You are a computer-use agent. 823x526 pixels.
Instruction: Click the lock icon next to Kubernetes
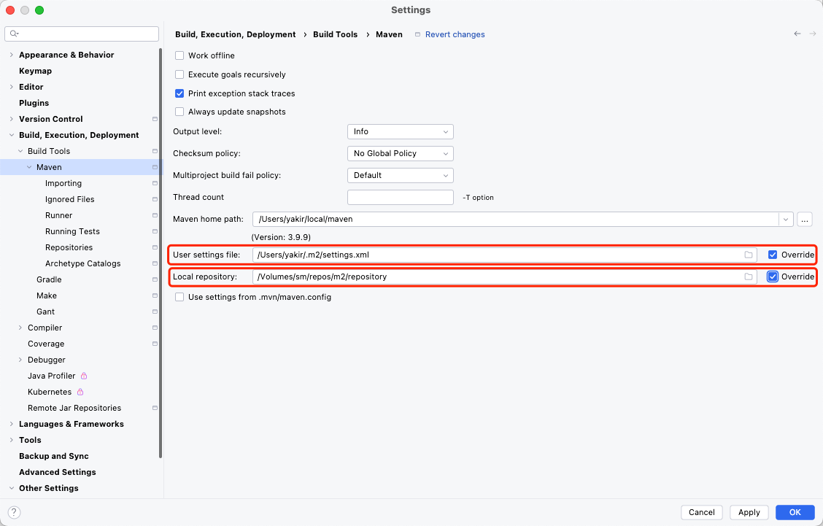(x=80, y=392)
